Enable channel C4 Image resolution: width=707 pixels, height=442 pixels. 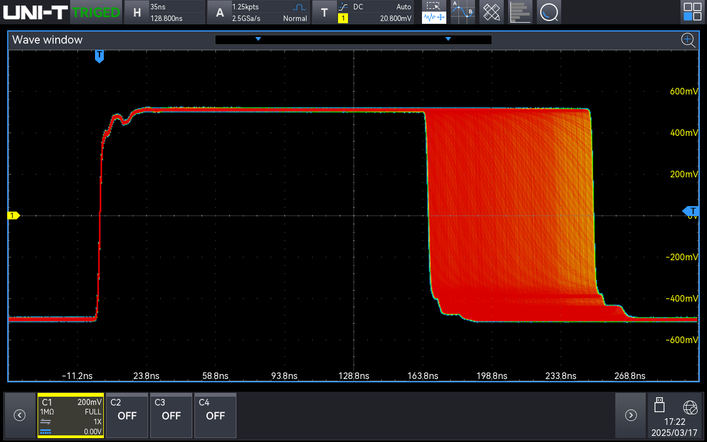[x=215, y=415]
